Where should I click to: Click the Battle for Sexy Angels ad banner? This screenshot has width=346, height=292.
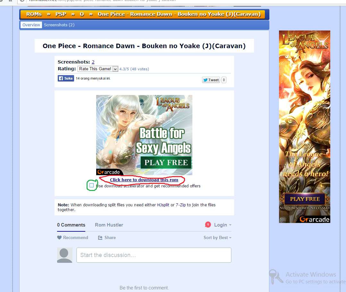coord(144,135)
